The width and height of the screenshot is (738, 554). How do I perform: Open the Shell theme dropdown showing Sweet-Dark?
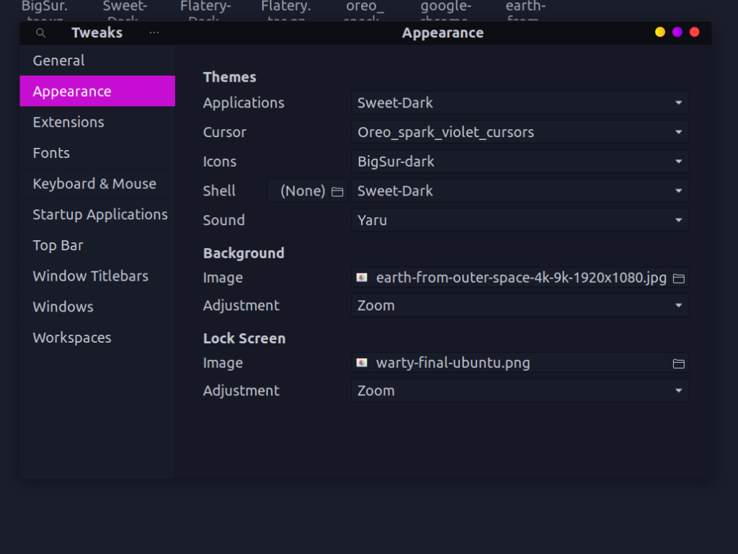click(520, 190)
